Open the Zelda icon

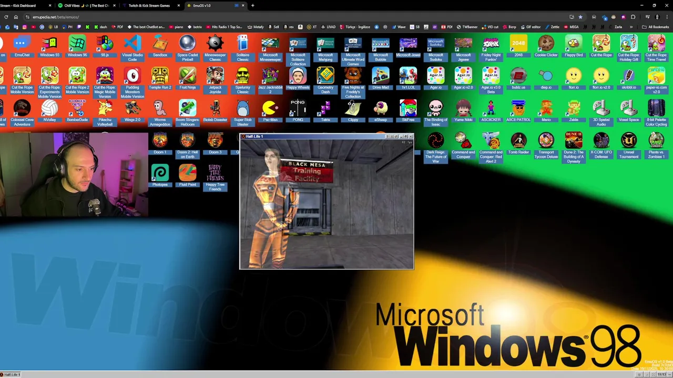pyautogui.click(x=574, y=111)
